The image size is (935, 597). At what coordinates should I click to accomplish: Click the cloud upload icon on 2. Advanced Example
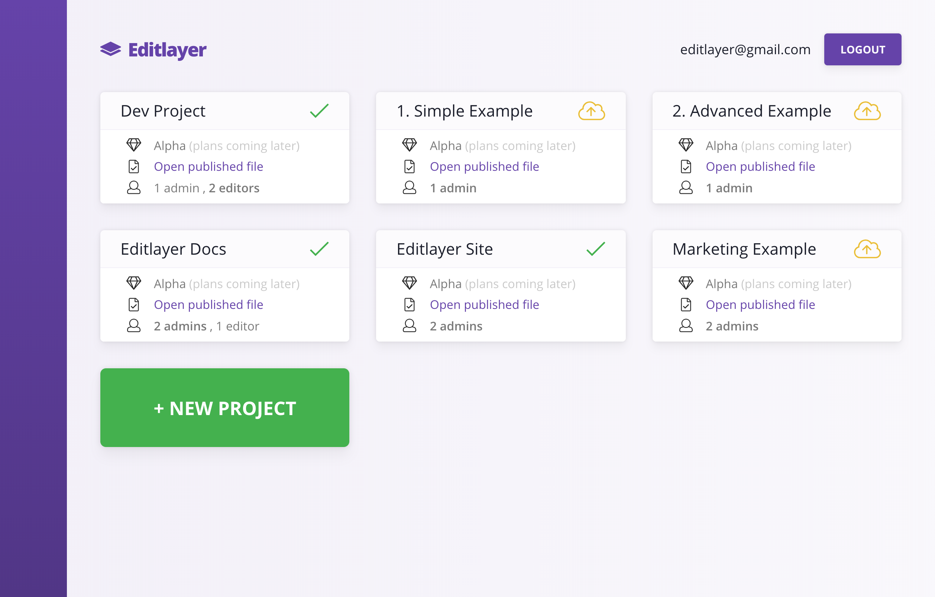tap(867, 111)
